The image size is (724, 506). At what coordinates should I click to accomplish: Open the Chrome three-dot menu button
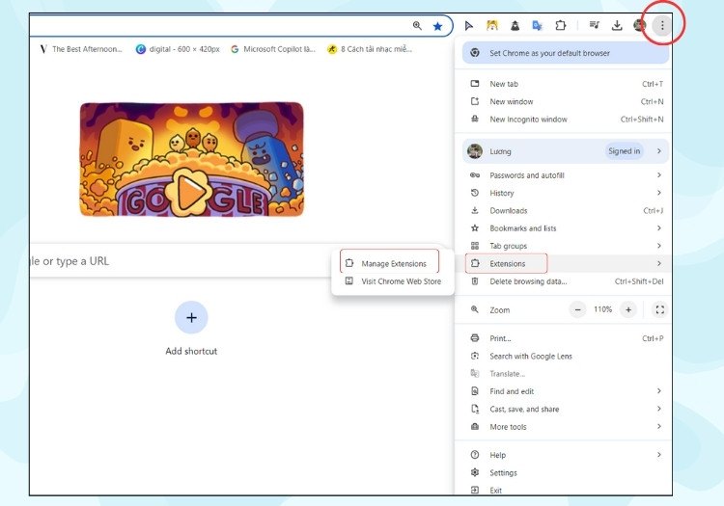[661, 25]
